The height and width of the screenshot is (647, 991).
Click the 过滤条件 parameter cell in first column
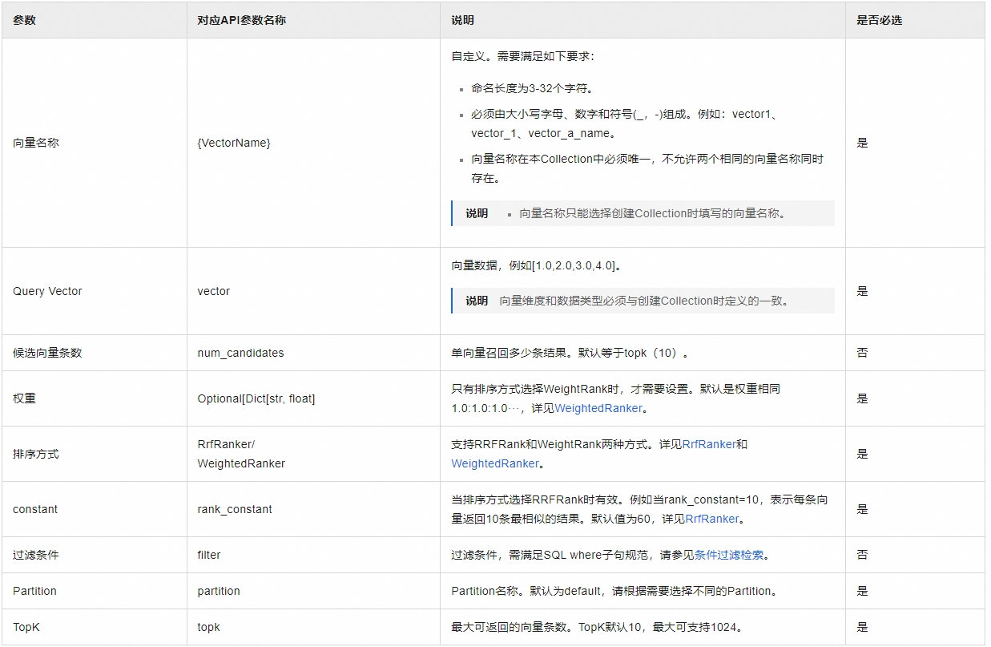click(36, 555)
